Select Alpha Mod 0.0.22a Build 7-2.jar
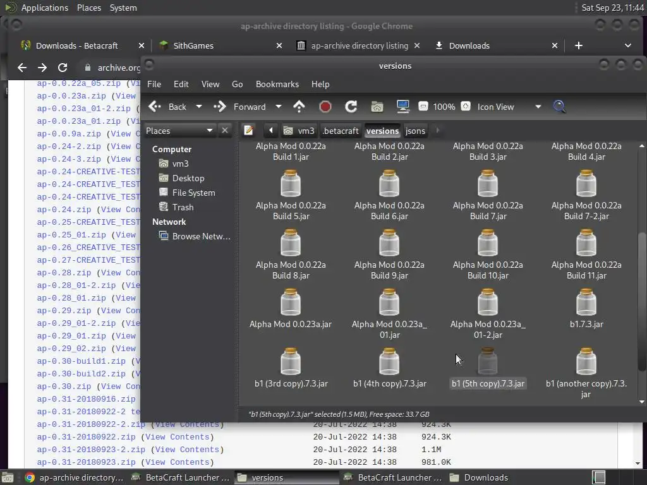Image resolution: width=647 pixels, height=485 pixels. click(586, 195)
